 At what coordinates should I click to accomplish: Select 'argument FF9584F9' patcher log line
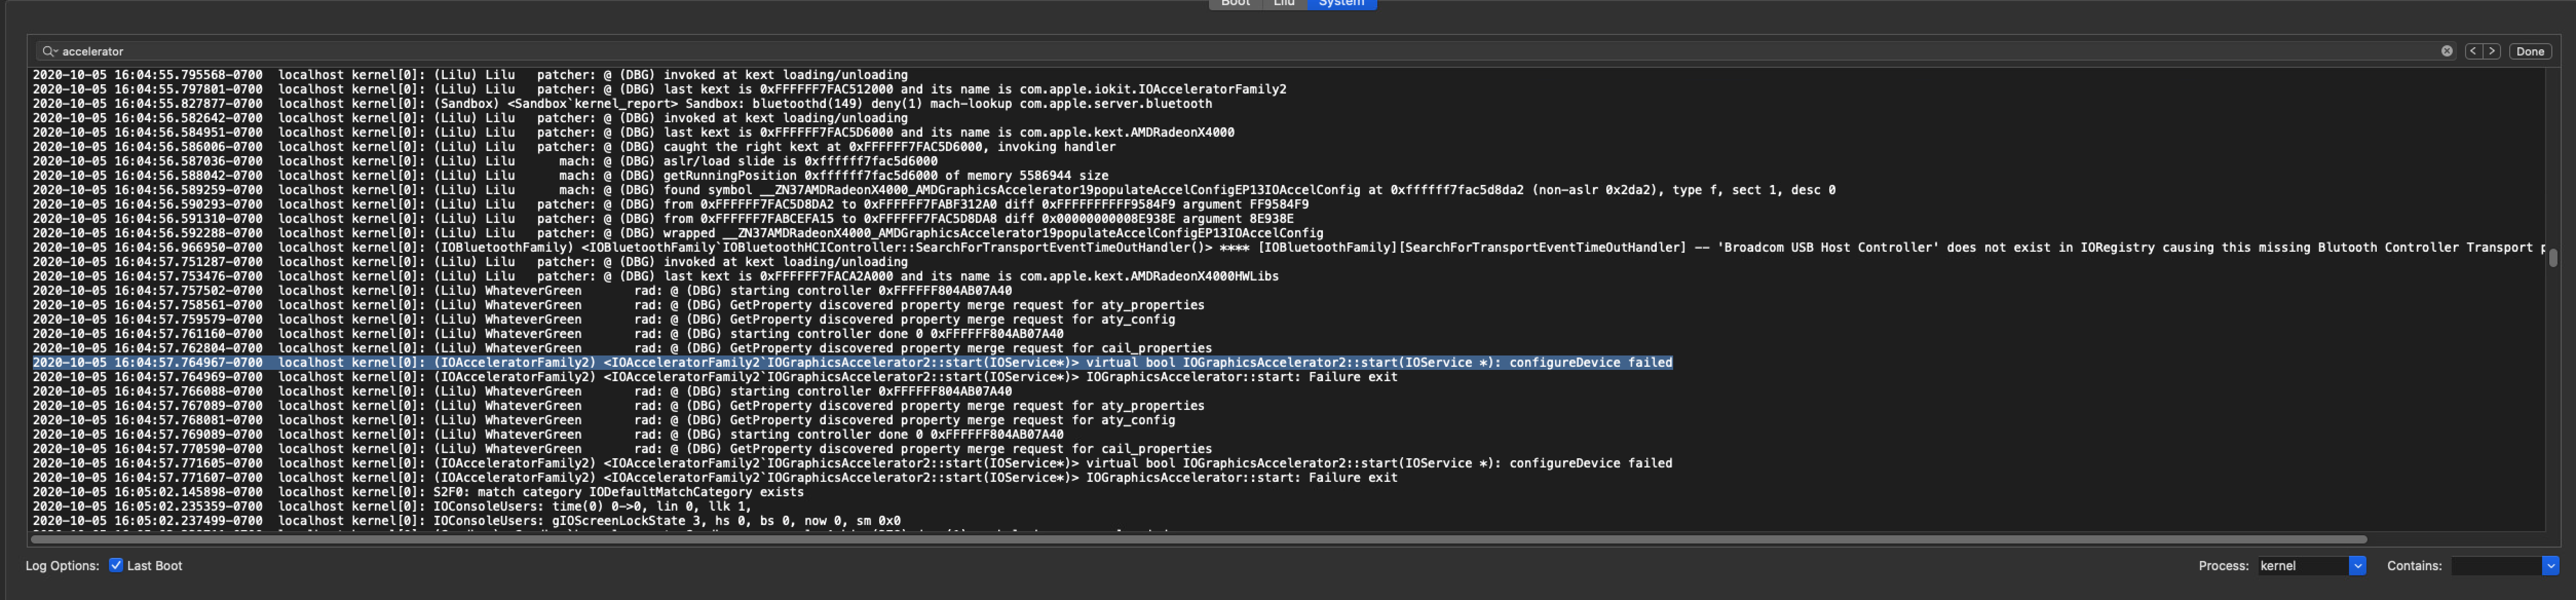click(670, 204)
